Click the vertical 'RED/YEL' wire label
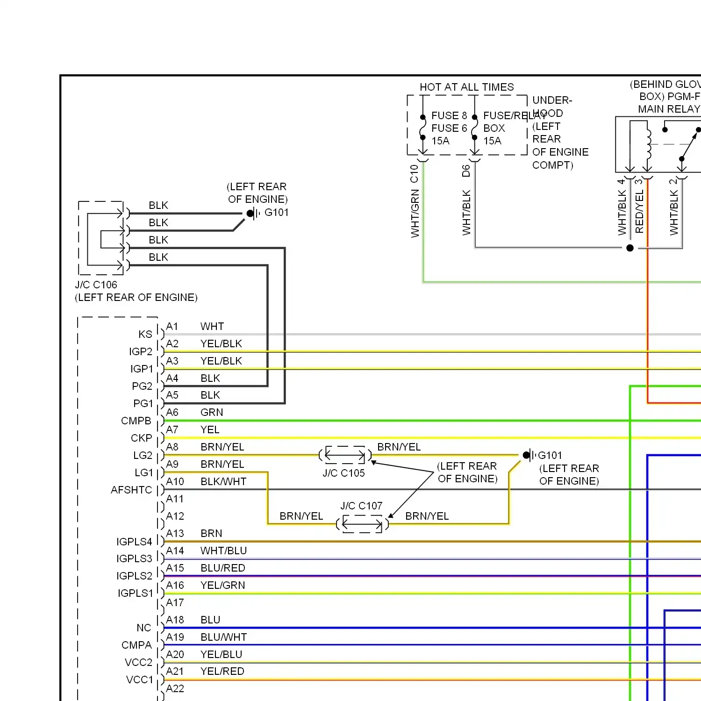701x701 pixels. [x=639, y=211]
